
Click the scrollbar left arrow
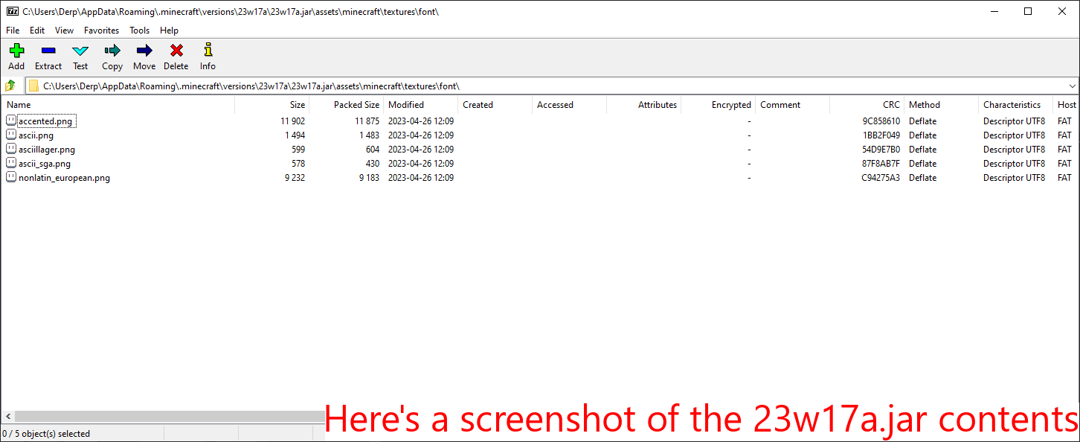(7, 417)
